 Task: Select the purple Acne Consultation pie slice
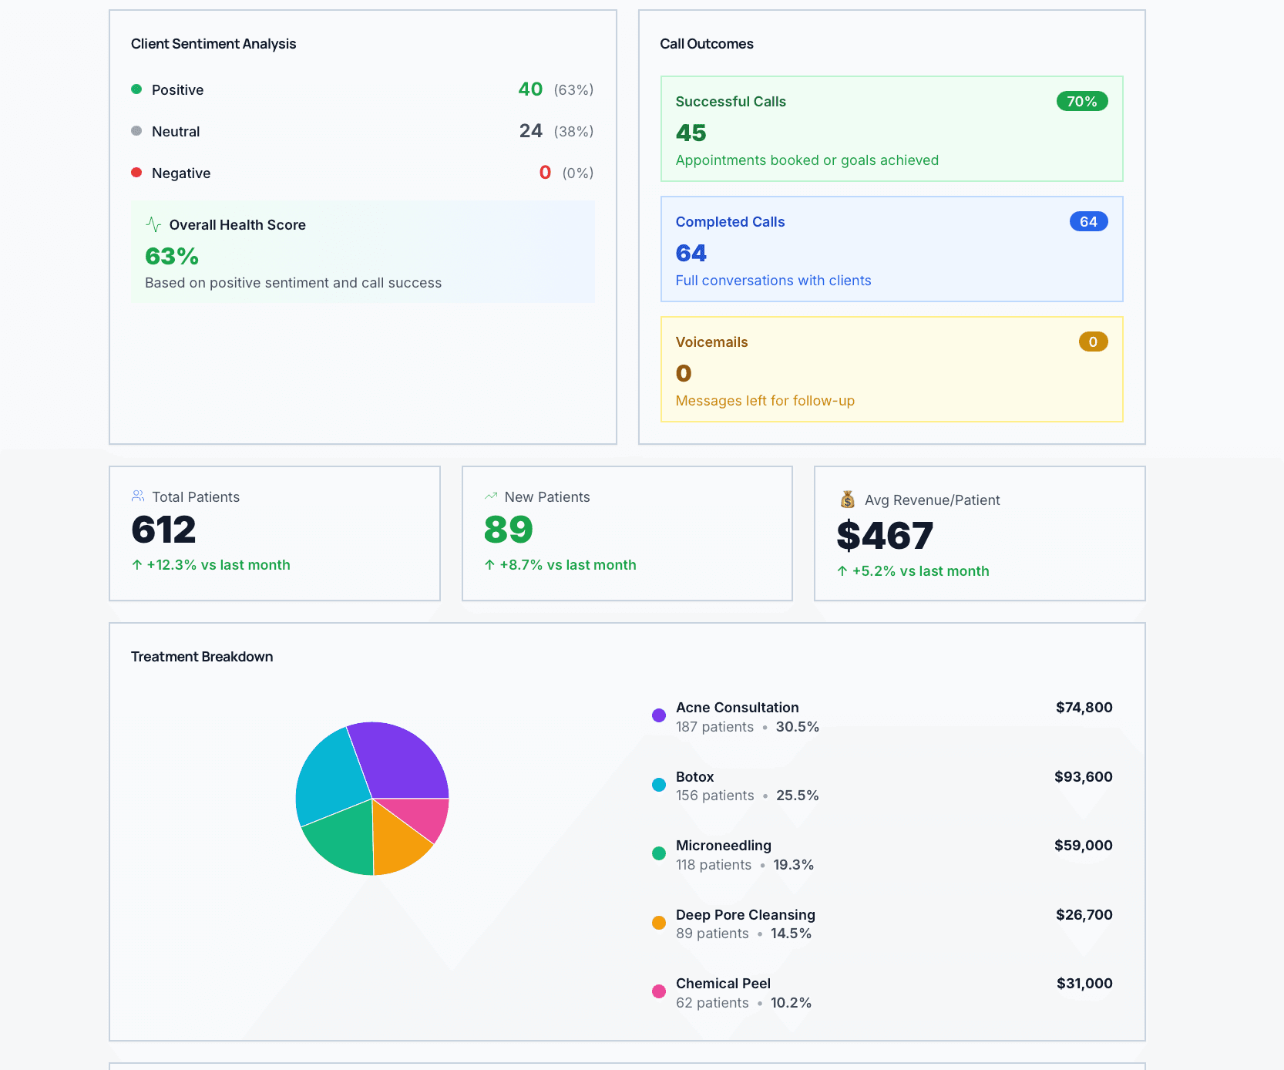pyautogui.click(x=402, y=759)
